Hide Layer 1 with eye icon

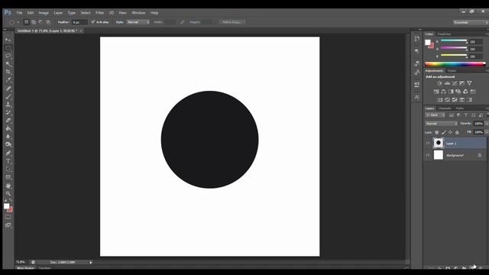point(428,144)
